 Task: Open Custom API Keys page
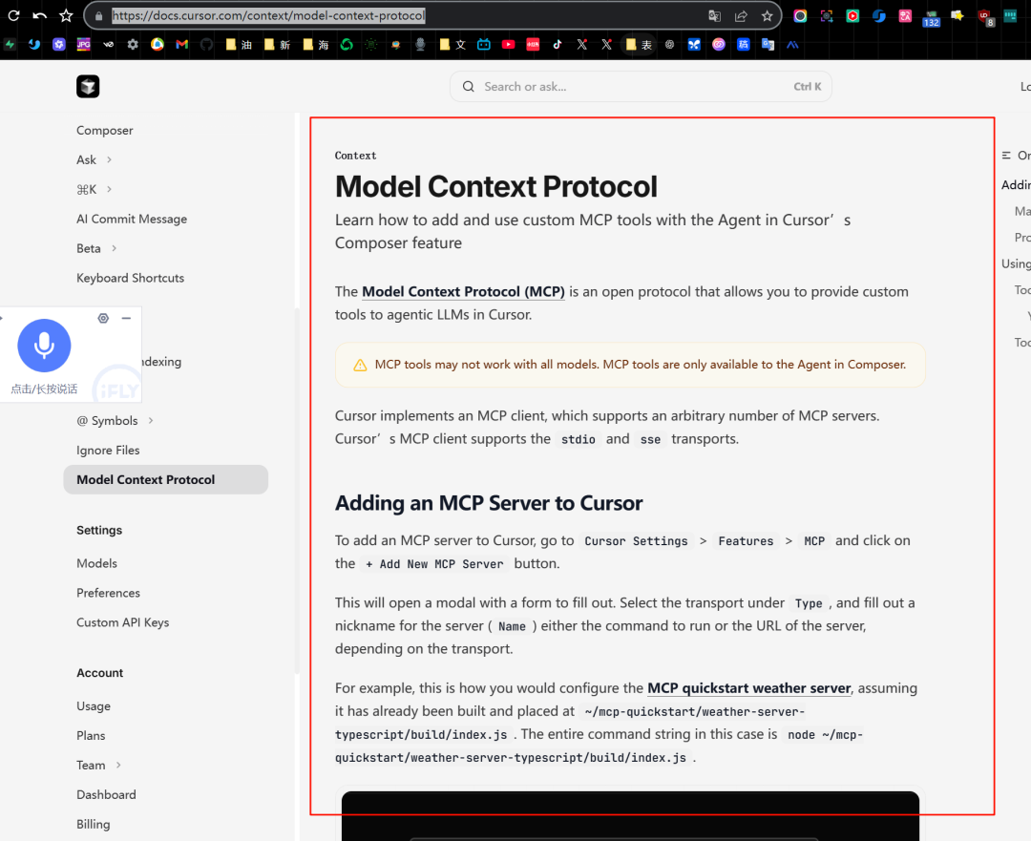coord(122,622)
